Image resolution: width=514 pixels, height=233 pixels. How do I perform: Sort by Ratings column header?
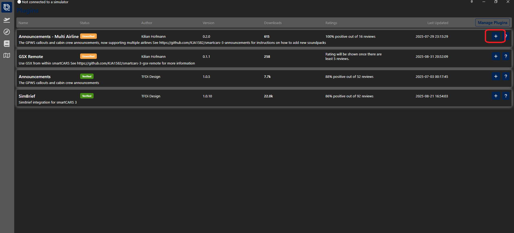[331, 23]
